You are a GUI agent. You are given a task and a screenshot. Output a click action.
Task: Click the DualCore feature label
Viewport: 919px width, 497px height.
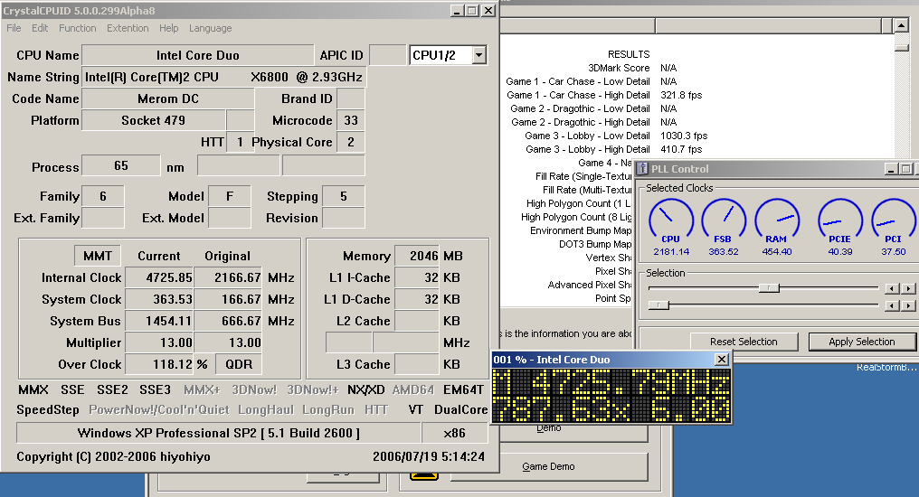[x=460, y=409]
